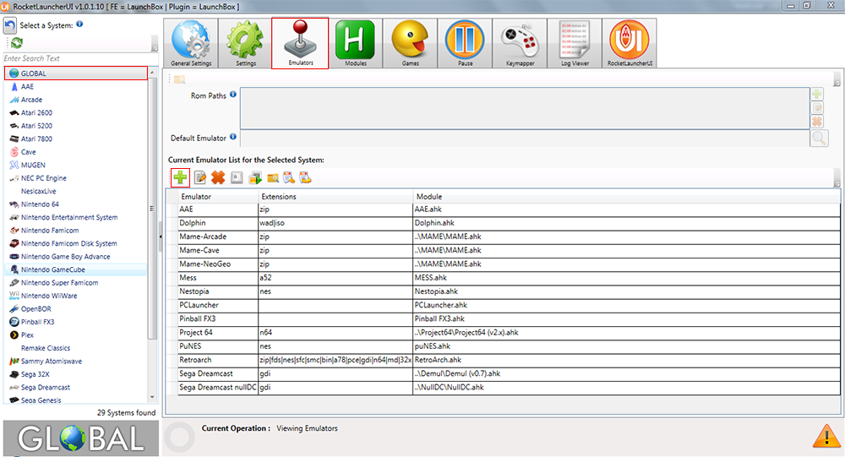845x457 pixels.
Task: Select the Mame-Arcade emulator row
Action: 503,237
